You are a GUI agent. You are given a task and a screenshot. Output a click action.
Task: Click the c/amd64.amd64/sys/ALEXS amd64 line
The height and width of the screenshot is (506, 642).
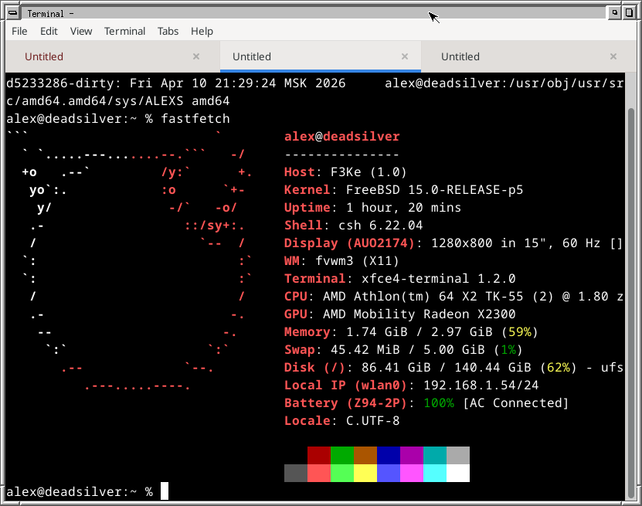tap(118, 100)
